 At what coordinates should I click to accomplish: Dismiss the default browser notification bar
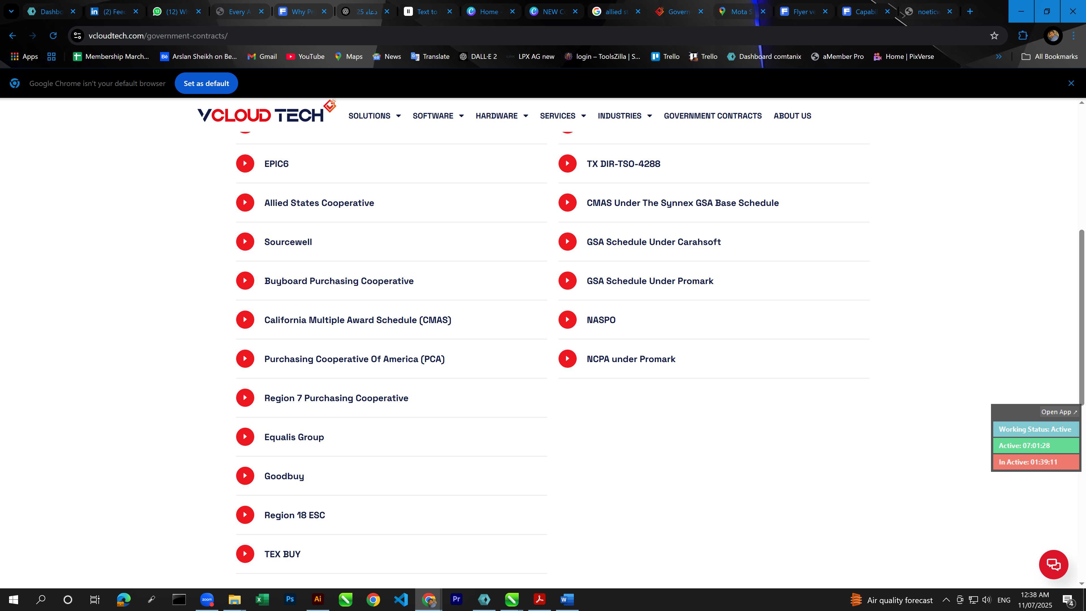pos(1071,83)
